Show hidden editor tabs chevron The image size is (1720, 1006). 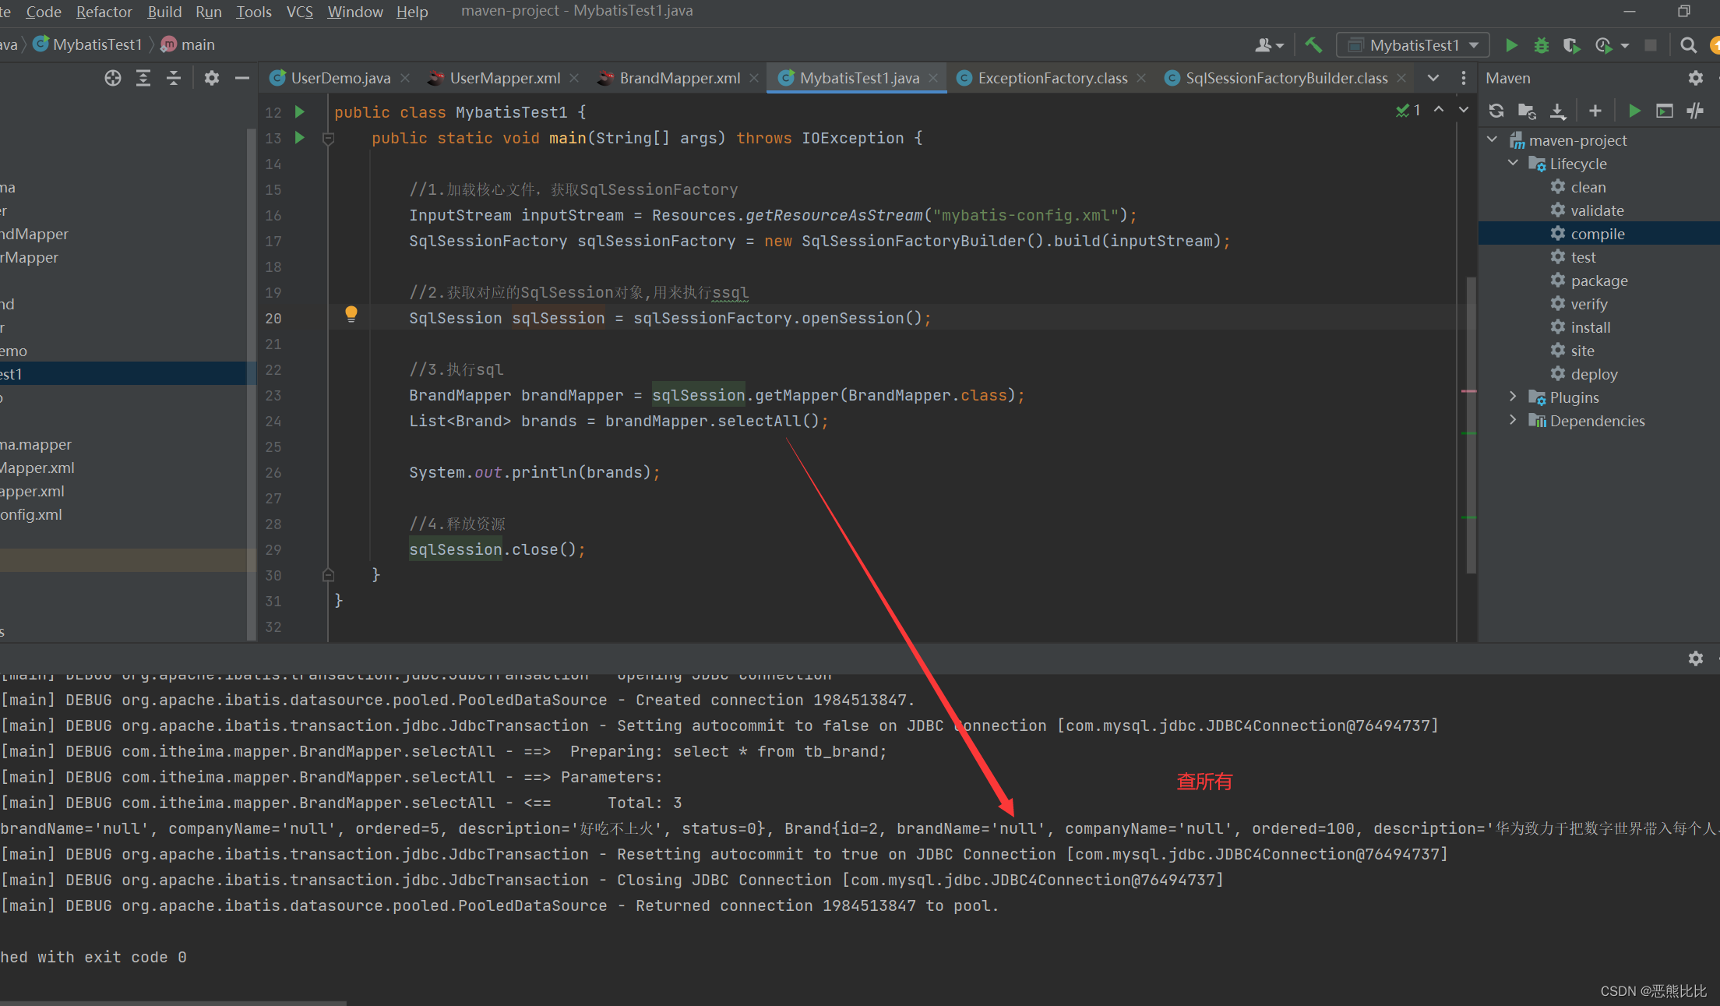coord(1433,78)
